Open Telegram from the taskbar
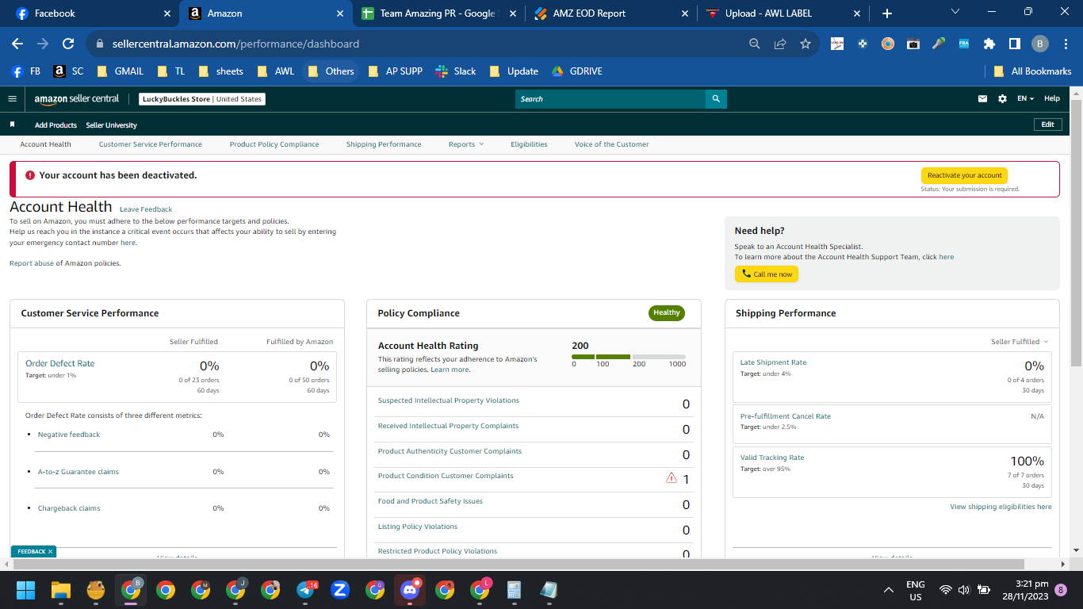The image size is (1083, 609). point(306,590)
